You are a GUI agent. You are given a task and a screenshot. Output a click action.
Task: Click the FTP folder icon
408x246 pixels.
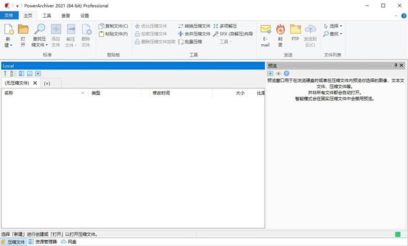(295, 29)
